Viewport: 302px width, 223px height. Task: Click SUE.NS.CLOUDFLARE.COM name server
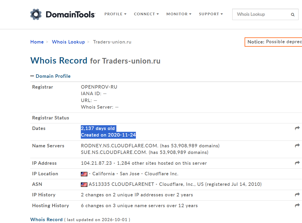114,152
